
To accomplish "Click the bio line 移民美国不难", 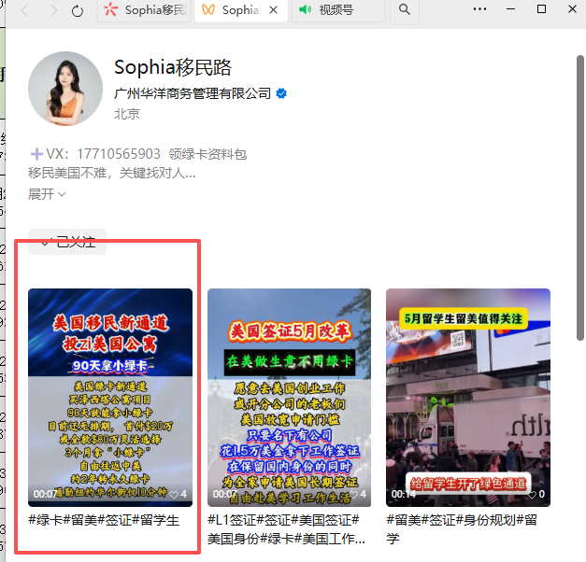I will click(112, 173).
